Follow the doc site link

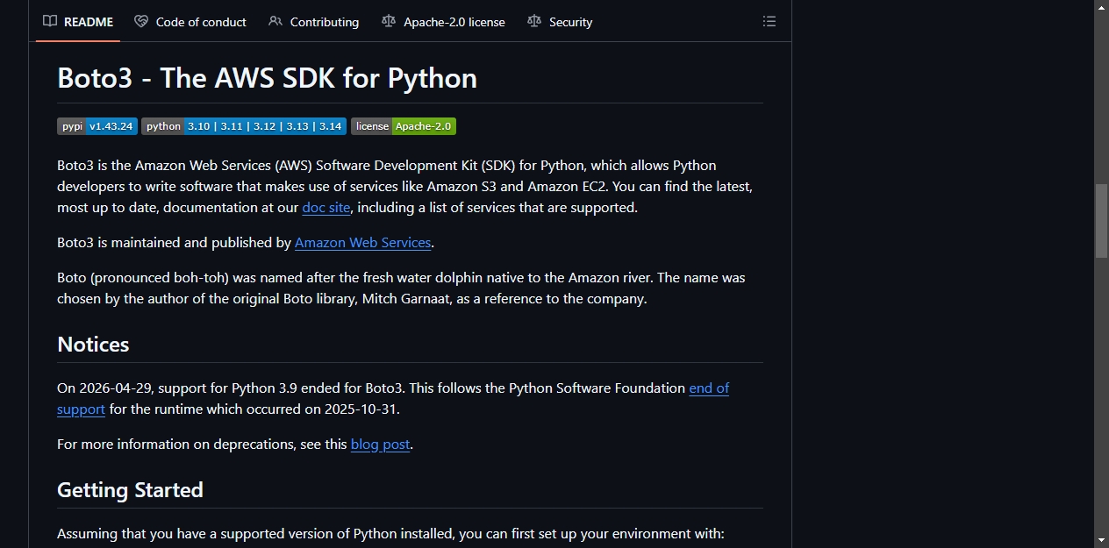[x=326, y=208]
